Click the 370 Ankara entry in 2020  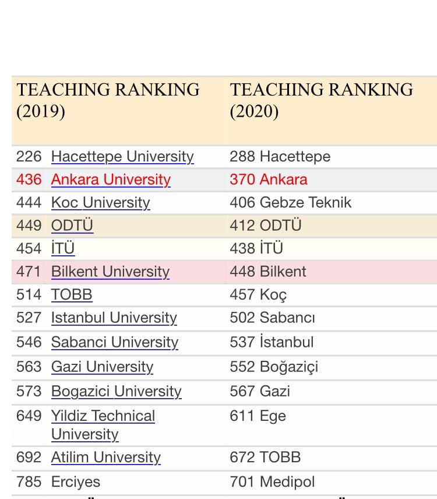pyautogui.click(x=269, y=180)
